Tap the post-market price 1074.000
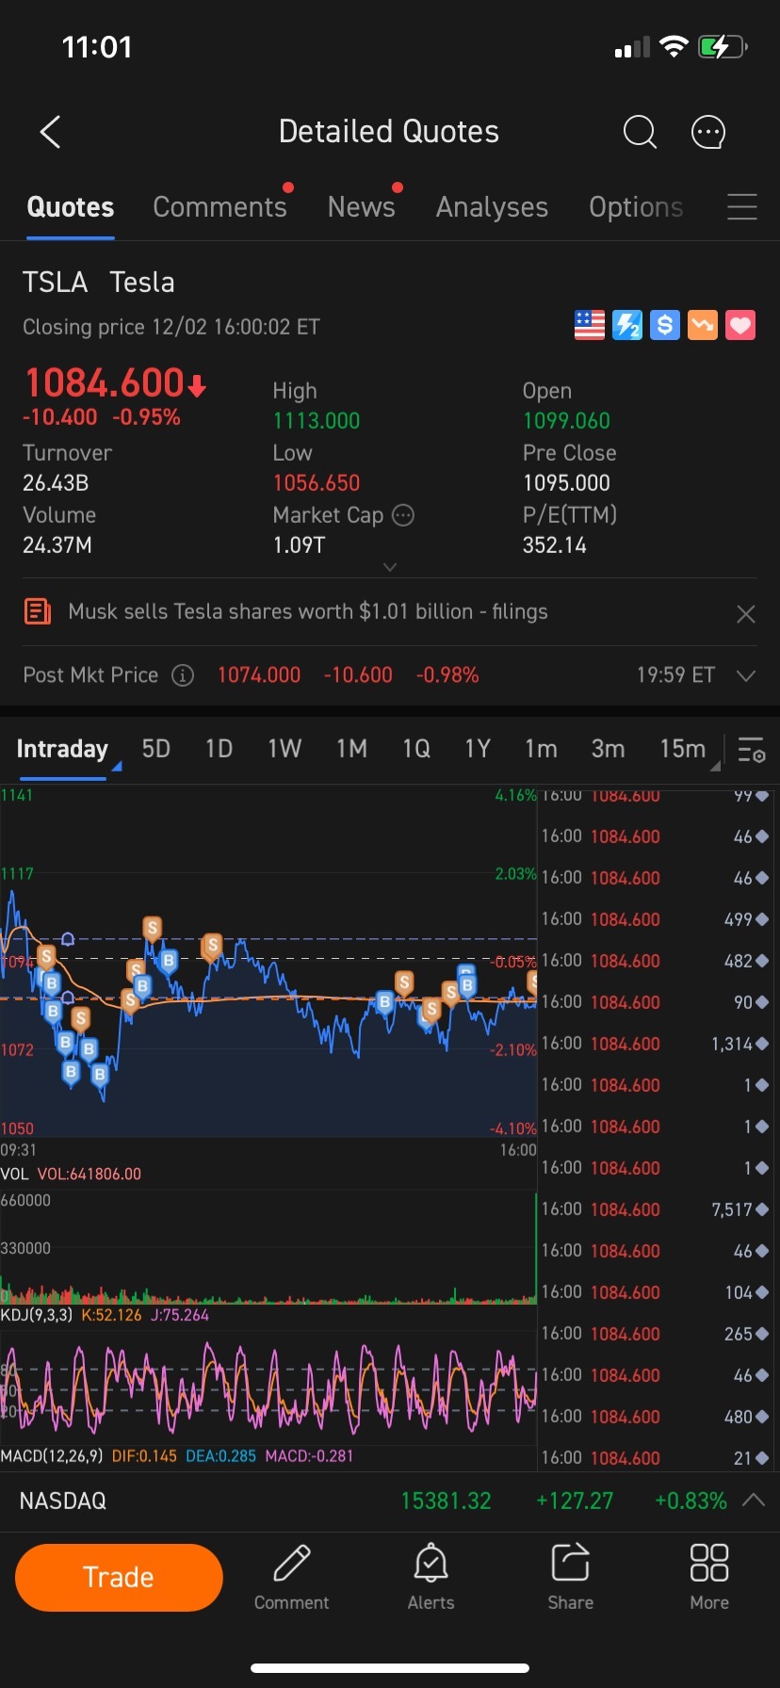Image resolution: width=780 pixels, height=1688 pixels. coord(259,675)
